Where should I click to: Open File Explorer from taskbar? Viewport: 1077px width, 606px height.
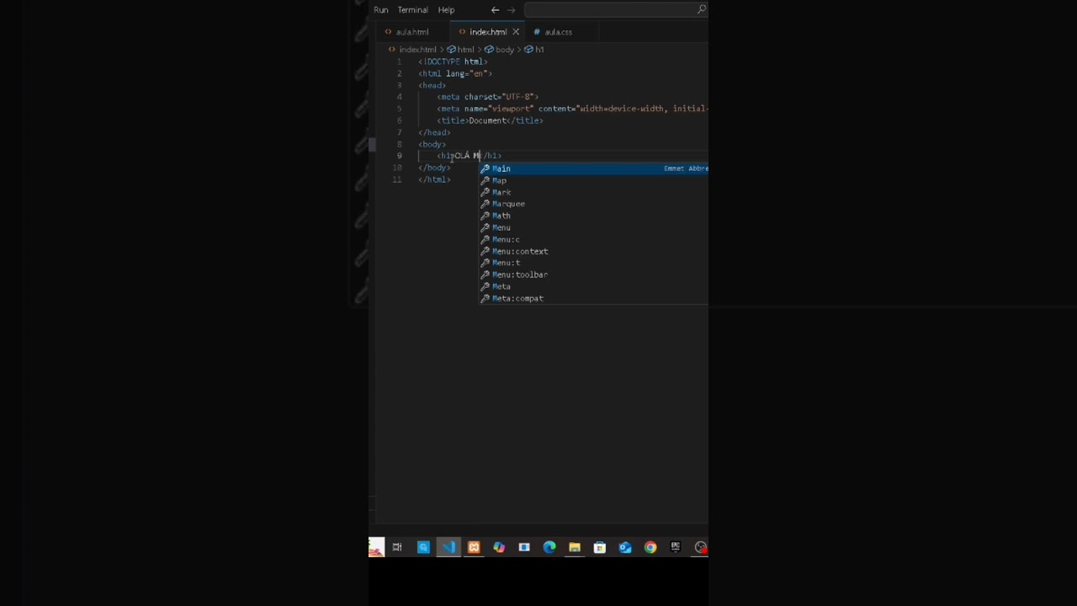tap(575, 547)
